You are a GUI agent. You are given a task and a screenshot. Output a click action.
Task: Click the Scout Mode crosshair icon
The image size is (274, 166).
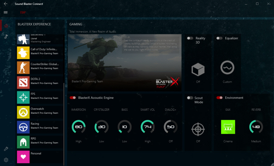click(x=198, y=129)
